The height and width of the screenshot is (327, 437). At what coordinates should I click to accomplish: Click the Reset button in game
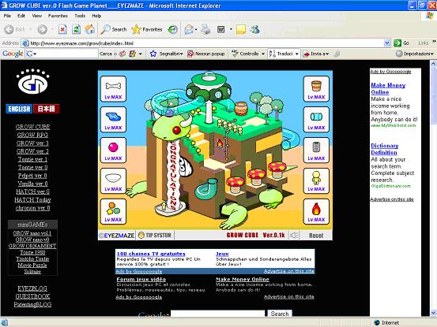(x=316, y=236)
